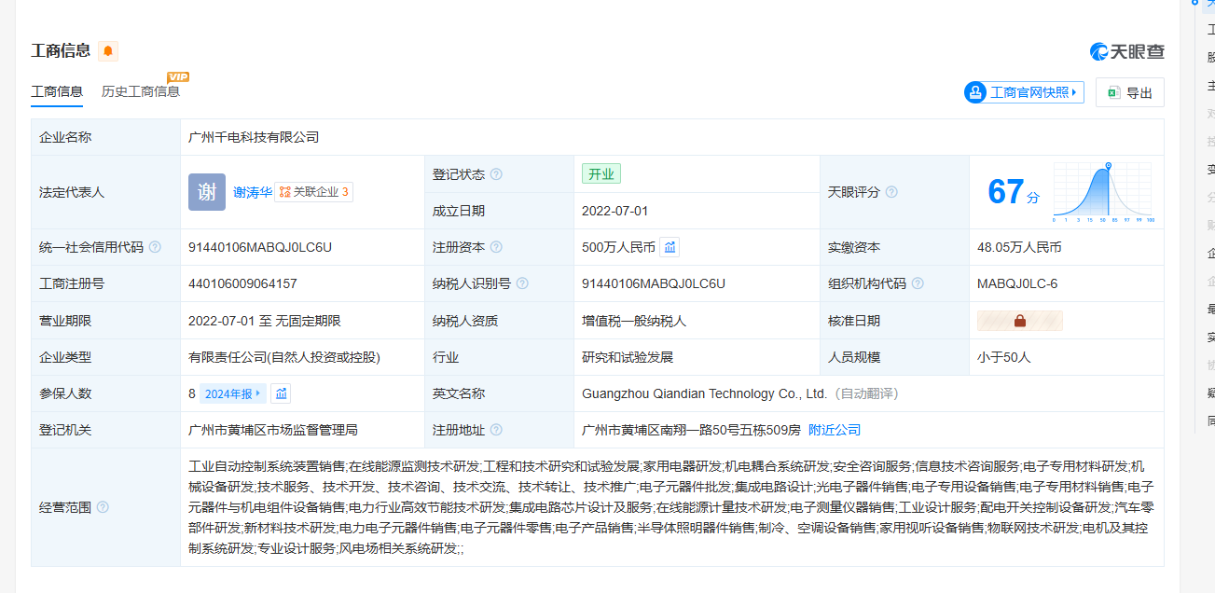1215x593 pixels.
Task: Click the chart icon next to 2024年报
Action: 281,393
